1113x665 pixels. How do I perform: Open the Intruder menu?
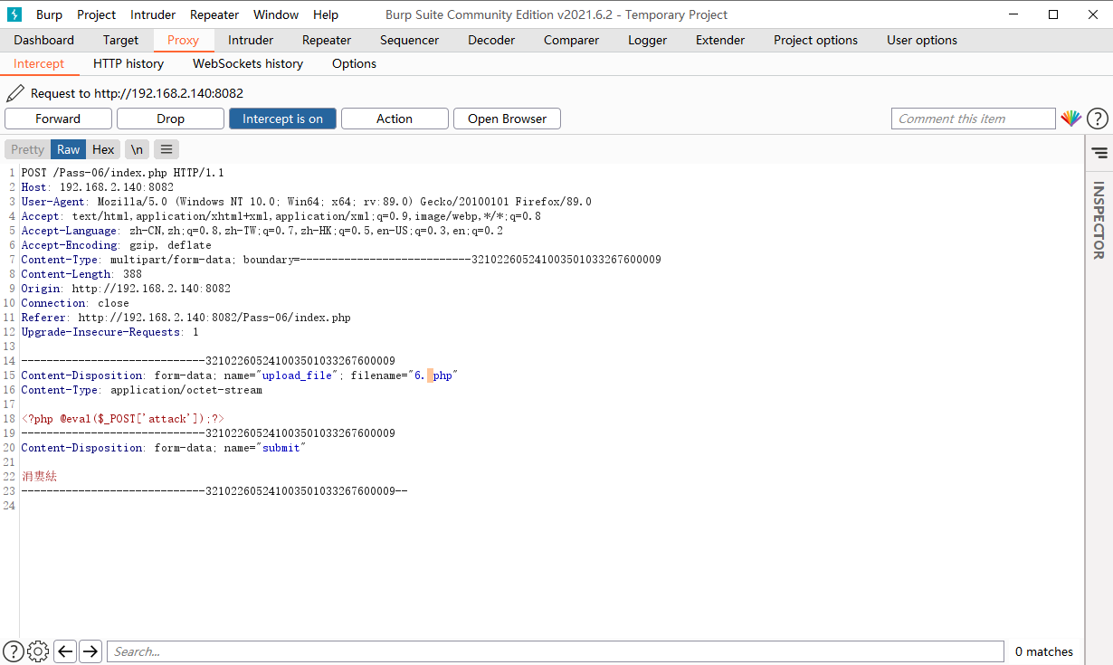click(x=153, y=14)
